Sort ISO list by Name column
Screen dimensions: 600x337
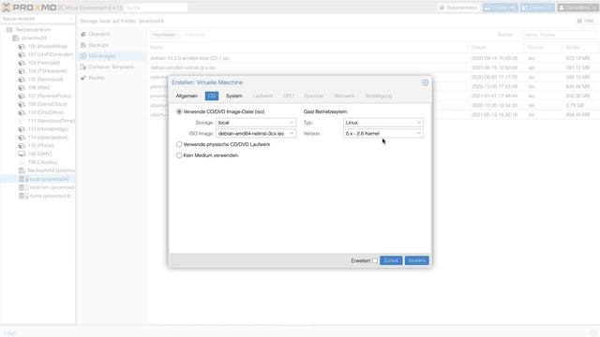[x=308, y=48]
